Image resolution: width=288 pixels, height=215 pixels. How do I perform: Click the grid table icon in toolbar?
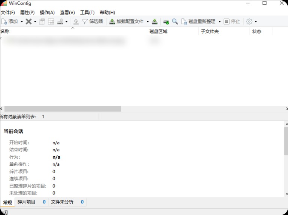(x=51, y=22)
